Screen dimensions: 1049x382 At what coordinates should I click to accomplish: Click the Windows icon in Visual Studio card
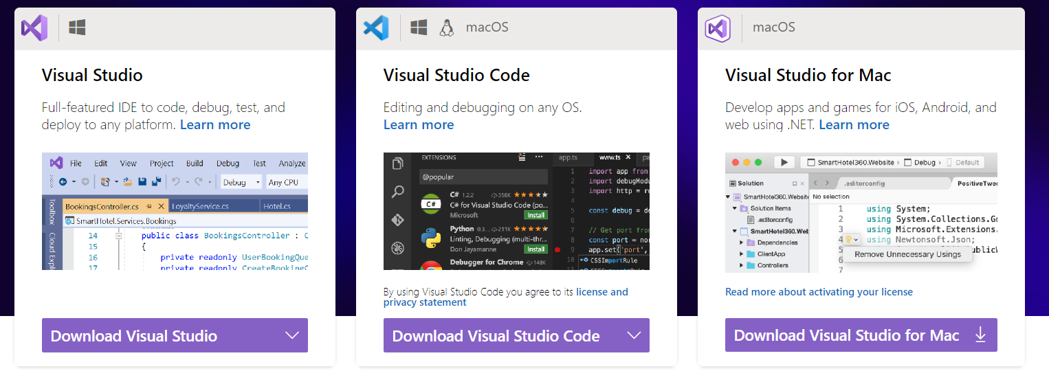[77, 28]
